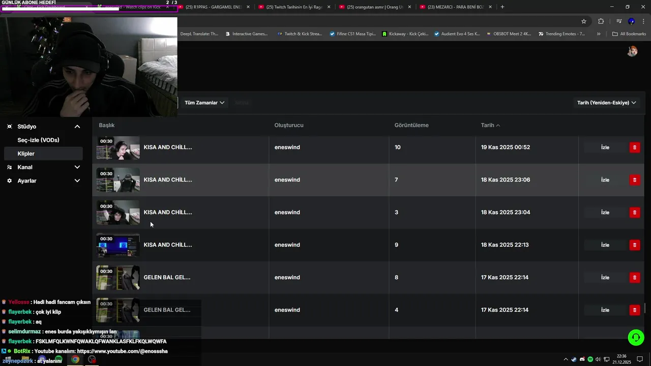Viewport: 651px width, 366px height.
Task: Open the Twitch & Kick Strea... bookmark
Action: [300, 34]
